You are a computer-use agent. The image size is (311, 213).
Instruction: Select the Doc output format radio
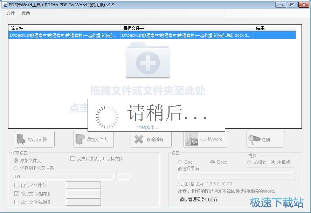pyautogui.click(x=180, y=162)
